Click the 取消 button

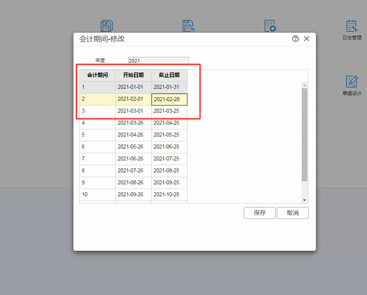click(292, 213)
